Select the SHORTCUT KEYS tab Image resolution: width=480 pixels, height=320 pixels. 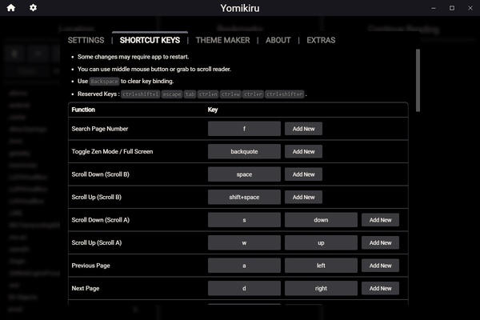(150, 40)
